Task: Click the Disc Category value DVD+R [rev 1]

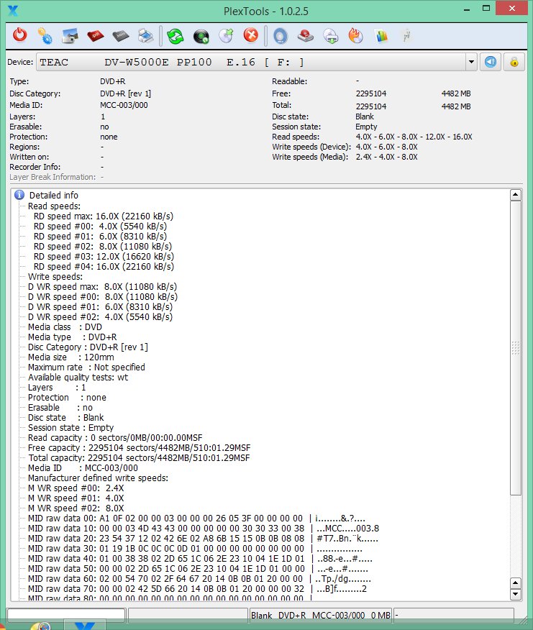Action: 125,93
